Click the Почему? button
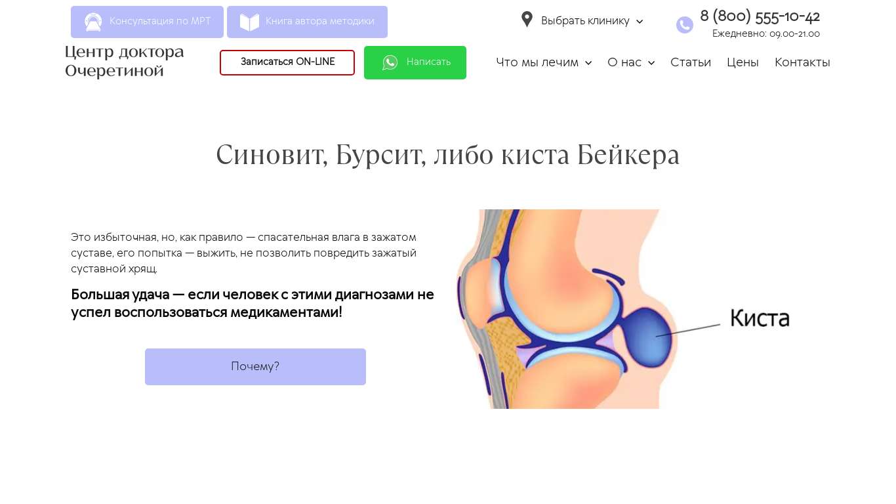The width and height of the screenshot is (896, 504). pos(255,367)
